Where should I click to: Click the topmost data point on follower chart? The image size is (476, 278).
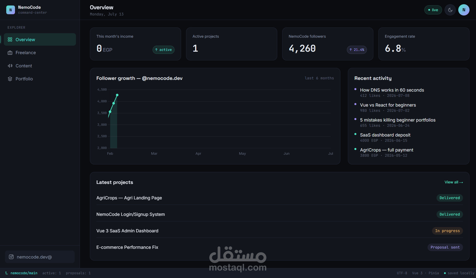[117, 95]
